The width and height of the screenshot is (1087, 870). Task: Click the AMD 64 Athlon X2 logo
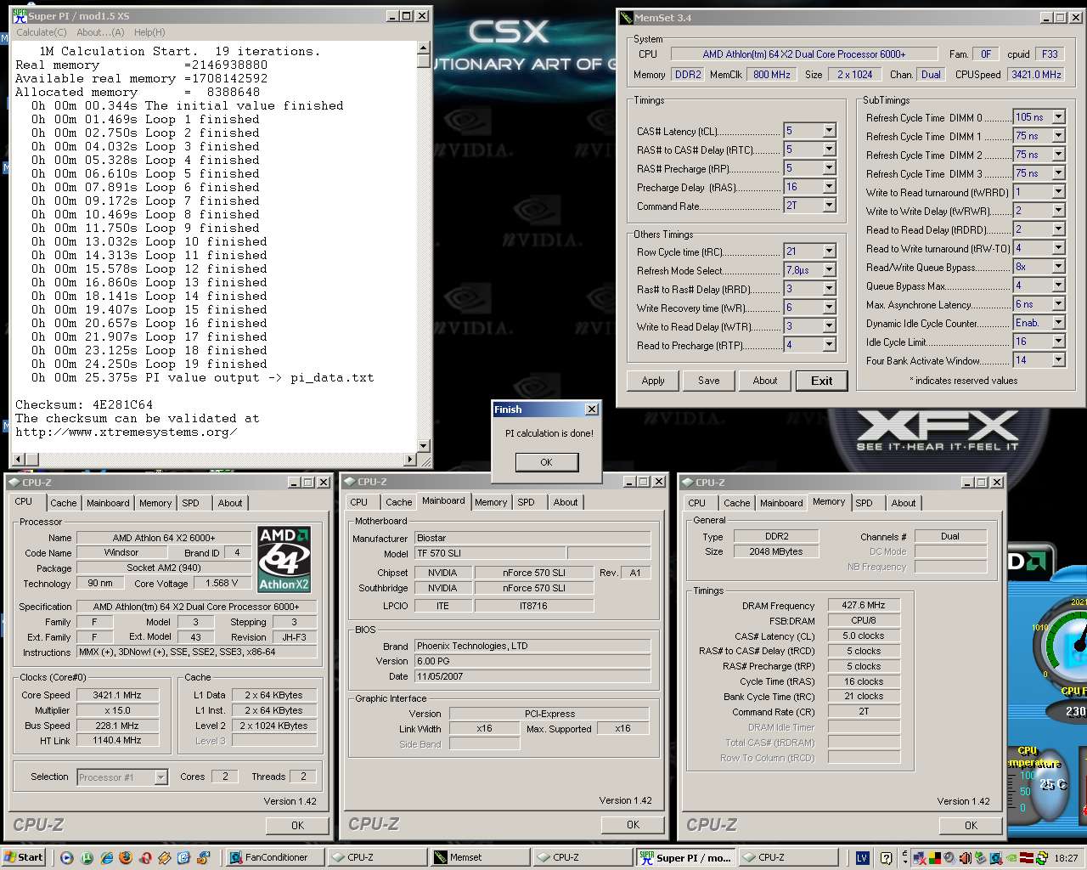[x=284, y=558]
